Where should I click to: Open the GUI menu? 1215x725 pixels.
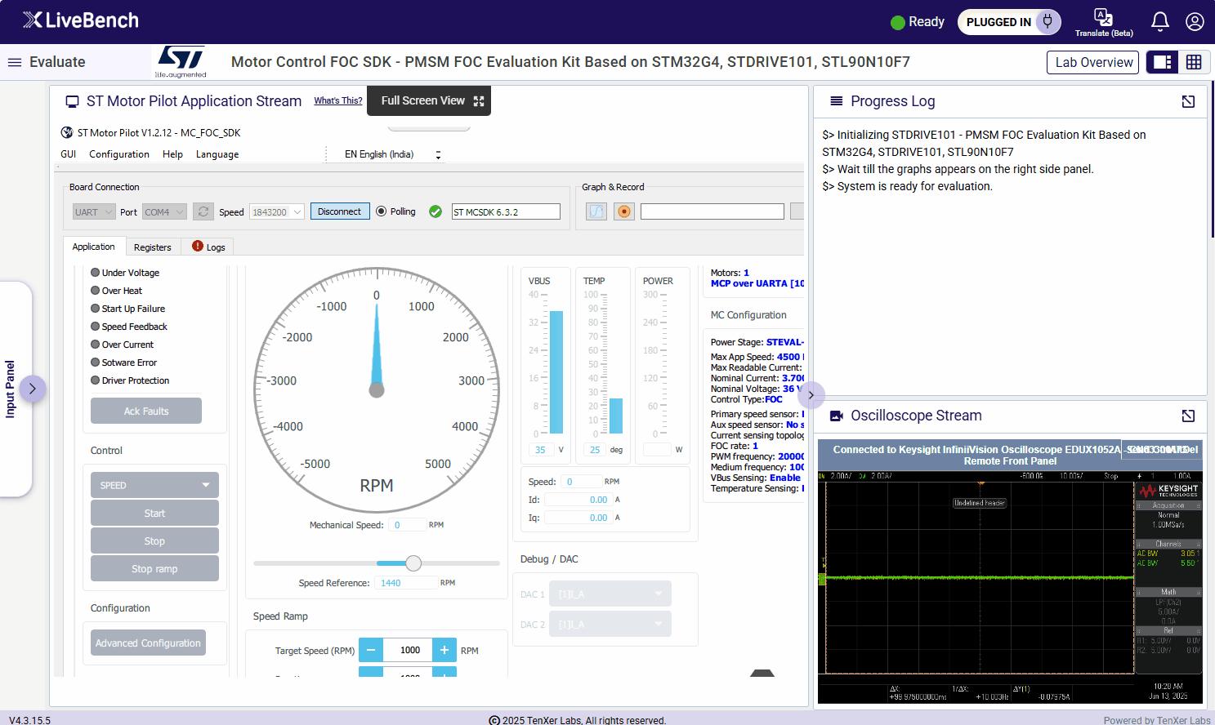tap(69, 154)
